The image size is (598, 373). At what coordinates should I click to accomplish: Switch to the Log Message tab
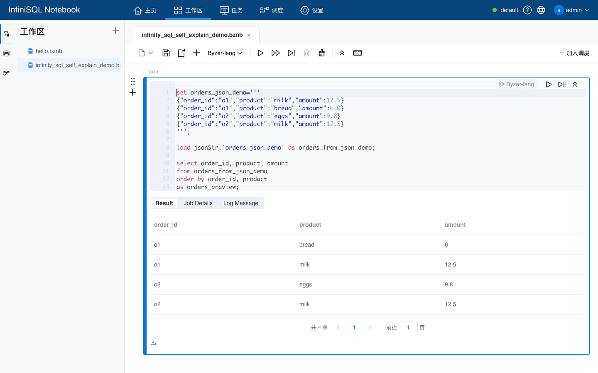click(x=241, y=203)
